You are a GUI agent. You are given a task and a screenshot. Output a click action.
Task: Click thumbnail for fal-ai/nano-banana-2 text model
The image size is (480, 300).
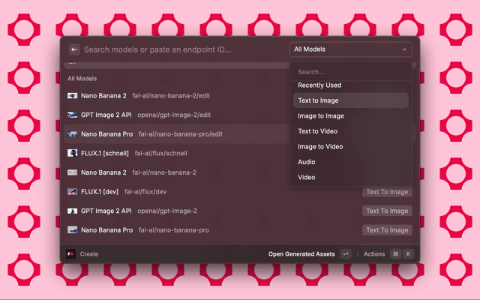(72, 172)
